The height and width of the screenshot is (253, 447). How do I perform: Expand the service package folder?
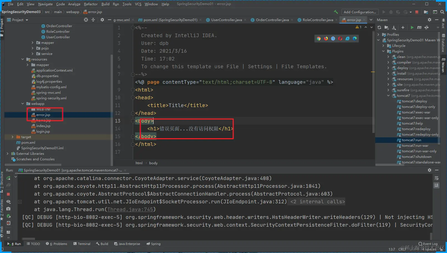pyautogui.click(x=32, y=54)
